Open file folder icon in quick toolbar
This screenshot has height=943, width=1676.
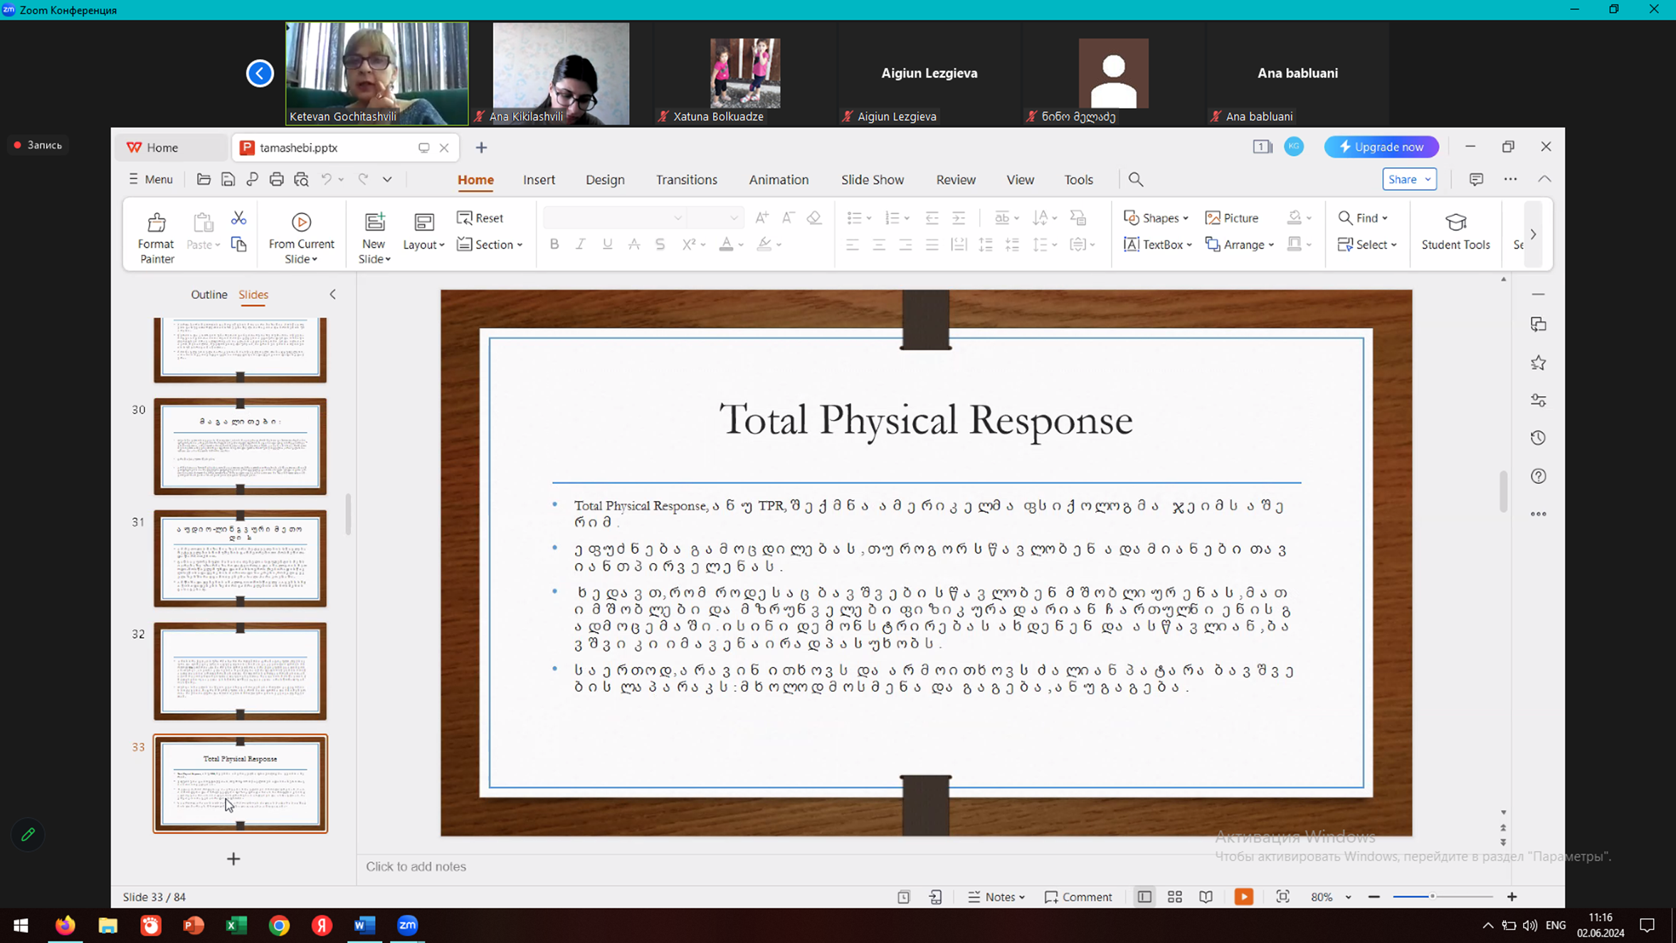204,179
